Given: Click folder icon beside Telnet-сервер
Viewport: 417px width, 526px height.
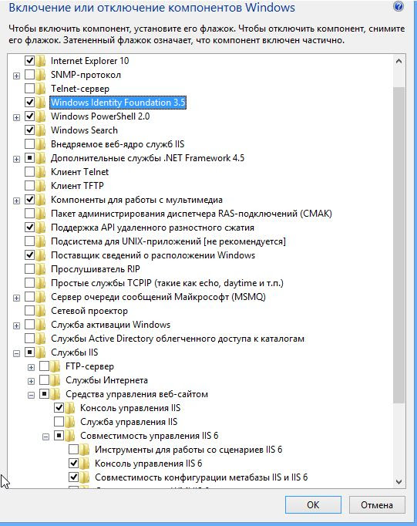Looking at the screenshot, I should (x=41, y=89).
